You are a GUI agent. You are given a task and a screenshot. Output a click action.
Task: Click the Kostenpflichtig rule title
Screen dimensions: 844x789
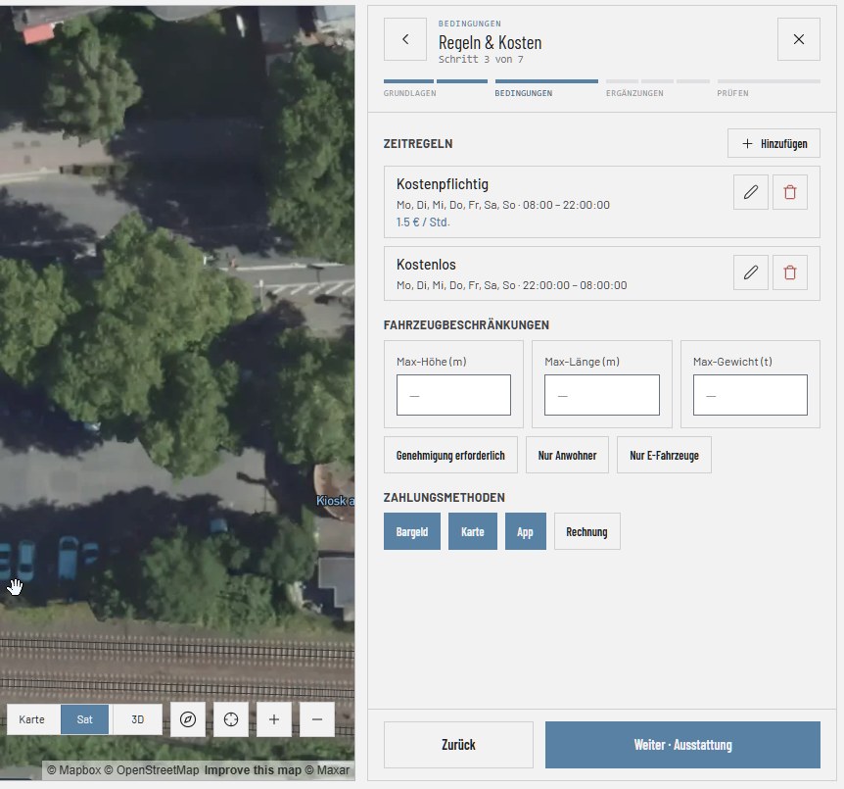[x=443, y=184]
